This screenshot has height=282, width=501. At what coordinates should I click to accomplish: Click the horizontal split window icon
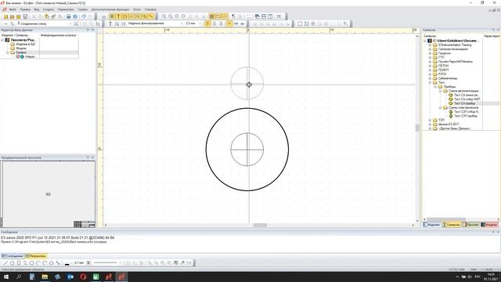click(x=264, y=16)
